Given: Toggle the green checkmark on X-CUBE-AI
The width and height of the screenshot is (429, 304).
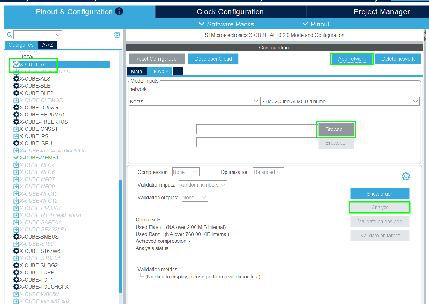Looking at the screenshot, I should click(x=17, y=64).
